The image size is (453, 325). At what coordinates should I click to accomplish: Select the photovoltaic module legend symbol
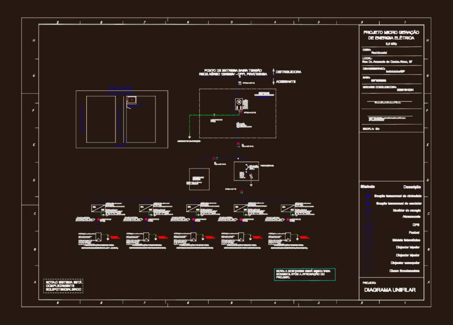(369, 240)
